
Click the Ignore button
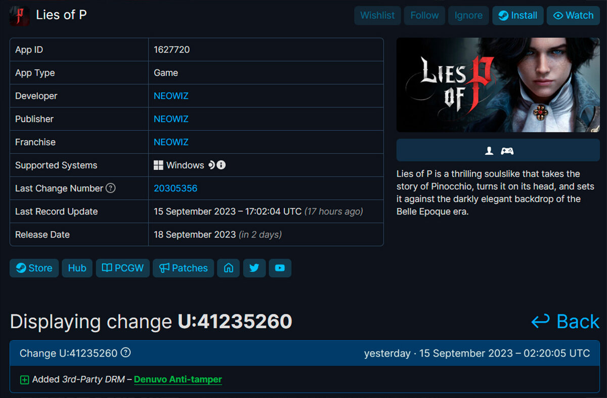point(468,16)
